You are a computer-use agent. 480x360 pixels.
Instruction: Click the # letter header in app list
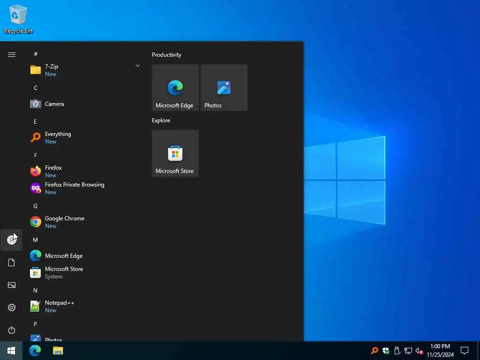(36, 54)
